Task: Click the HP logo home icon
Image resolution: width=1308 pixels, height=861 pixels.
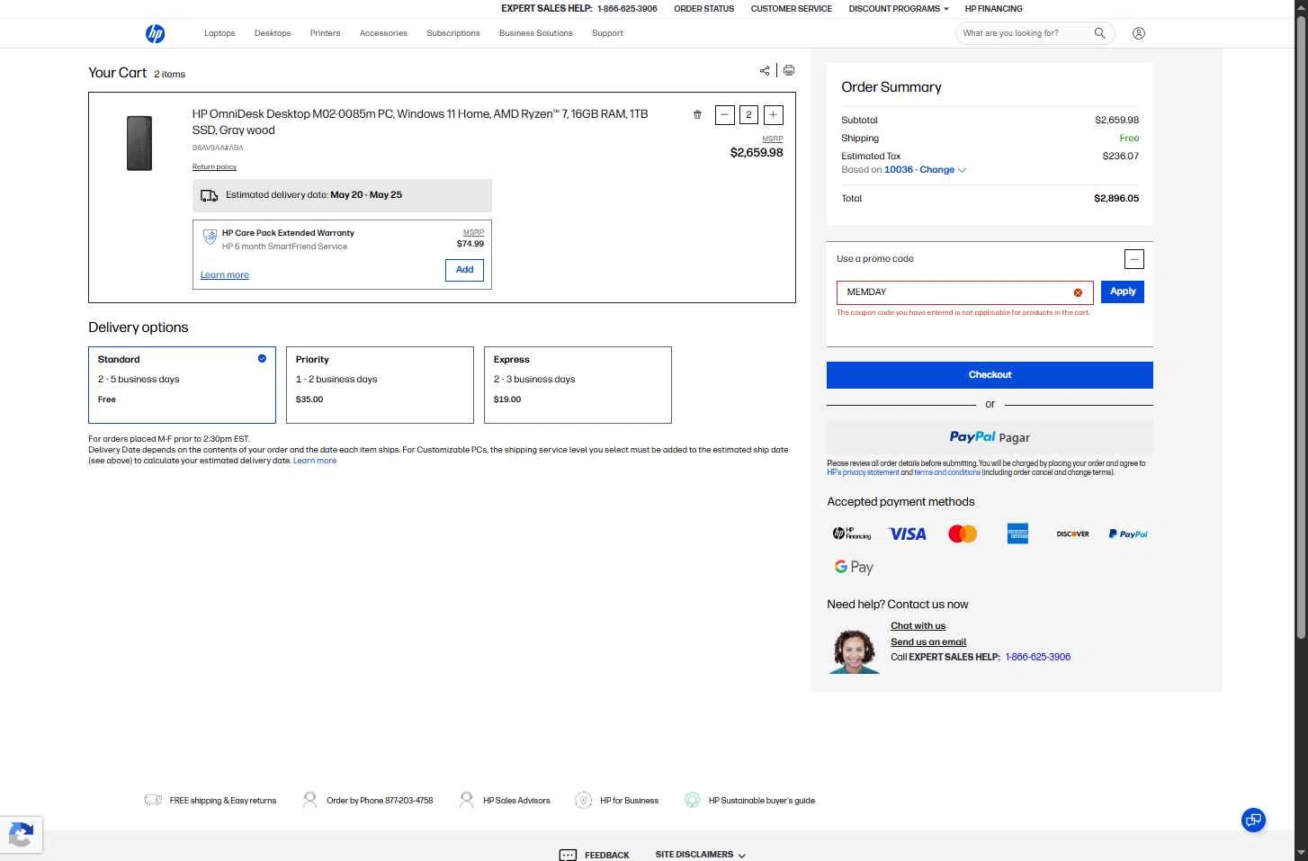Action: click(155, 33)
